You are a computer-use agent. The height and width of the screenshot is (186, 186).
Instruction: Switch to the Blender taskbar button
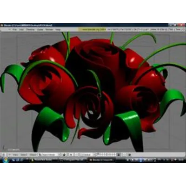(x=101, y=160)
